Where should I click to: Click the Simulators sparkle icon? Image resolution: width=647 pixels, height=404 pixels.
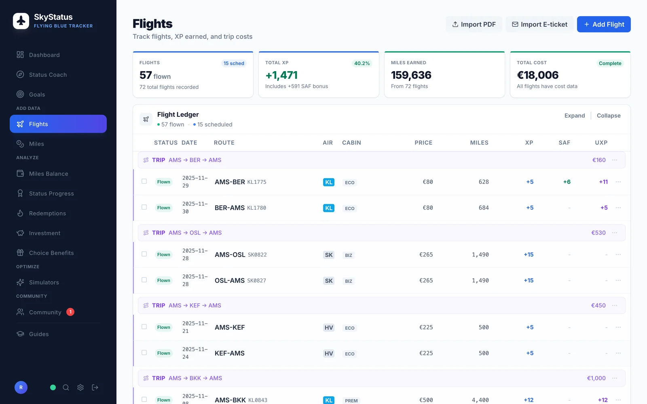[20, 282]
